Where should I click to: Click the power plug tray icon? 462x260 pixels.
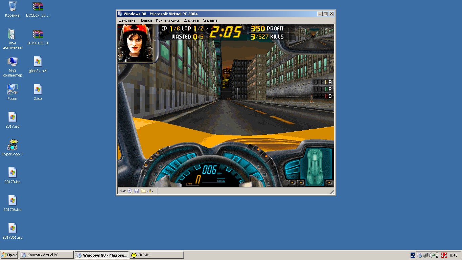437,255
